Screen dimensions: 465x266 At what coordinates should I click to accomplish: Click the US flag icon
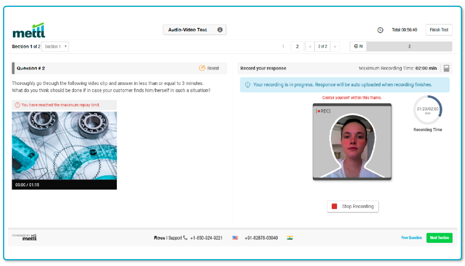click(235, 238)
